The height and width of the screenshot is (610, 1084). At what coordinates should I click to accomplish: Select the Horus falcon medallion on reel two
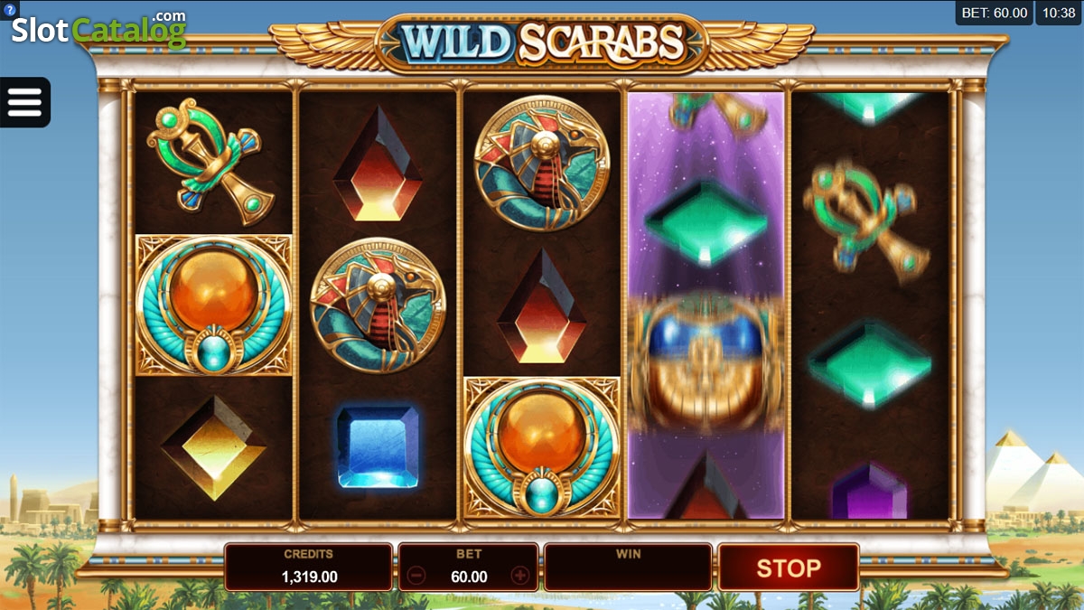tap(378, 305)
